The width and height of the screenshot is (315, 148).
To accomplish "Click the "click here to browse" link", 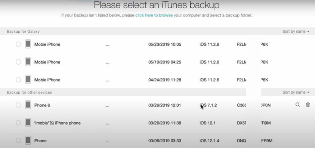I will [x=154, y=15].
